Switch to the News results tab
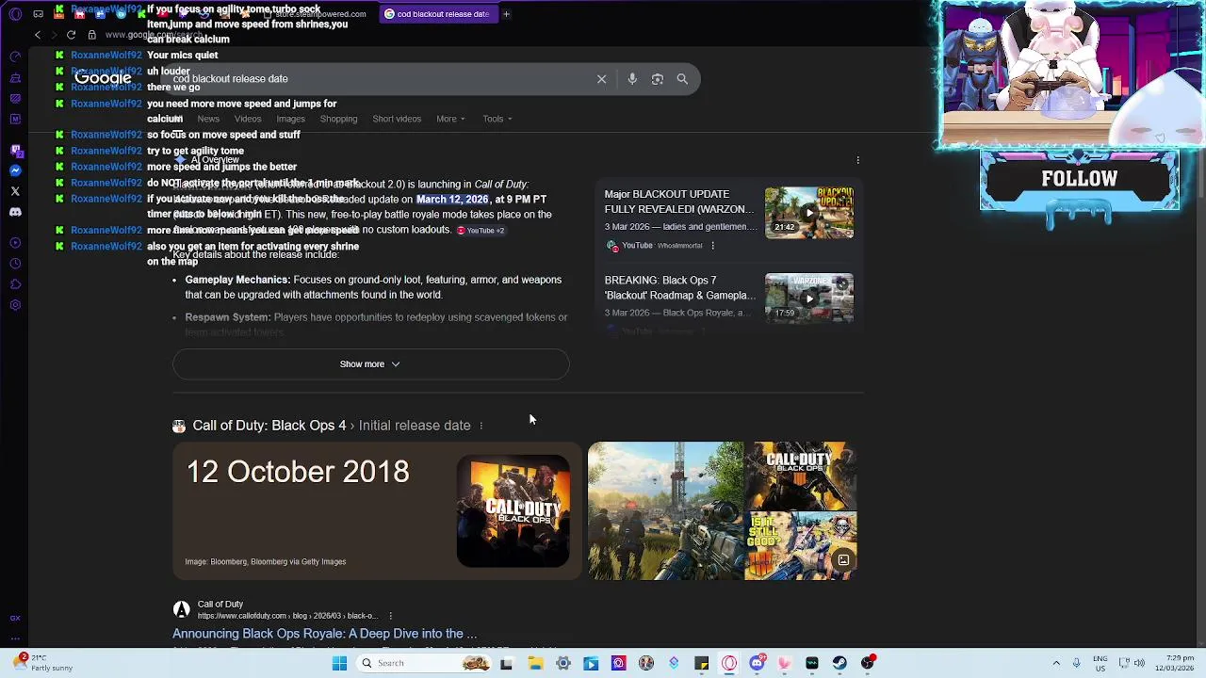The image size is (1206, 678). click(208, 119)
